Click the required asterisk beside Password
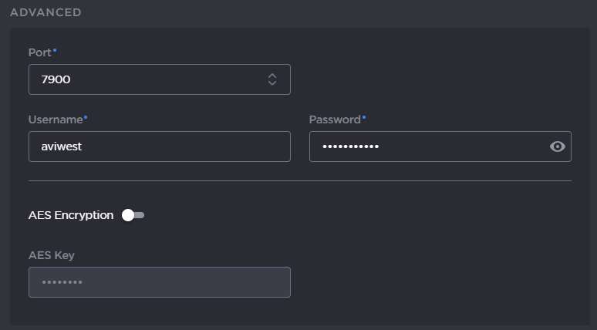This screenshot has height=330, width=597. tap(364, 118)
